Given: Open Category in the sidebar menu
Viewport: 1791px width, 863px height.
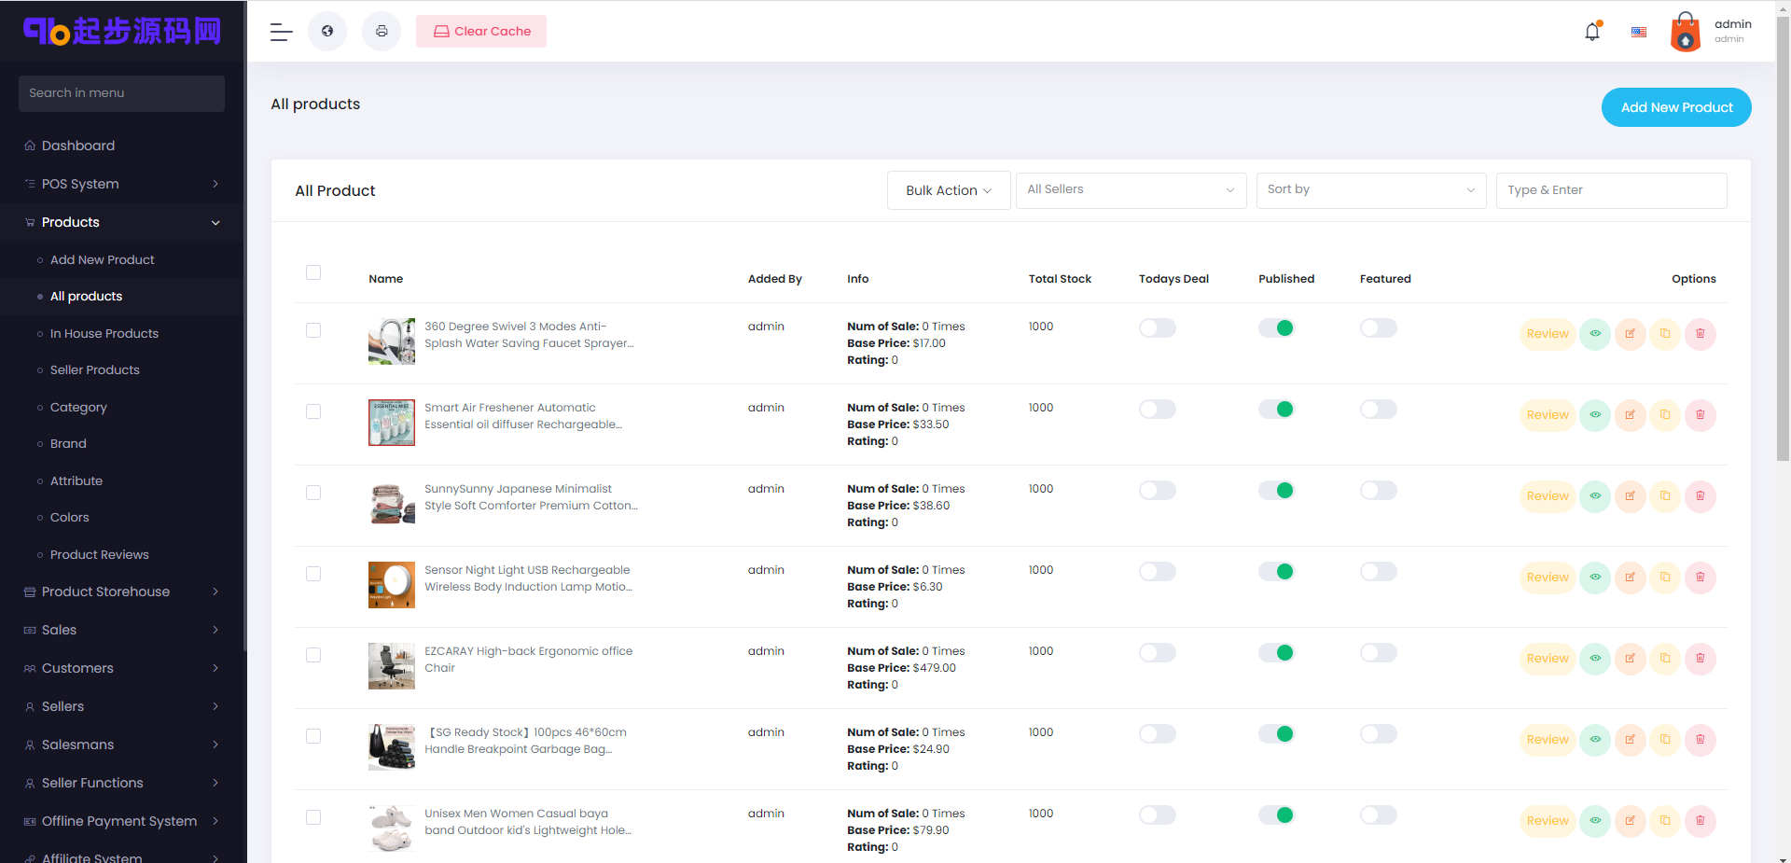Looking at the screenshot, I should click(78, 408).
